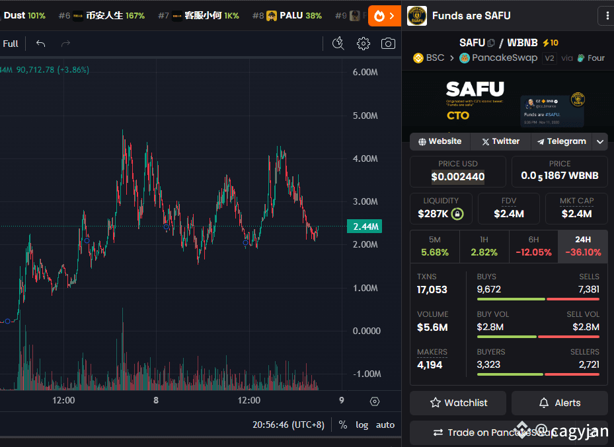
Task: Click the price 1867 WBNB box
Action: pyautogui.click(x=560, y=172)
